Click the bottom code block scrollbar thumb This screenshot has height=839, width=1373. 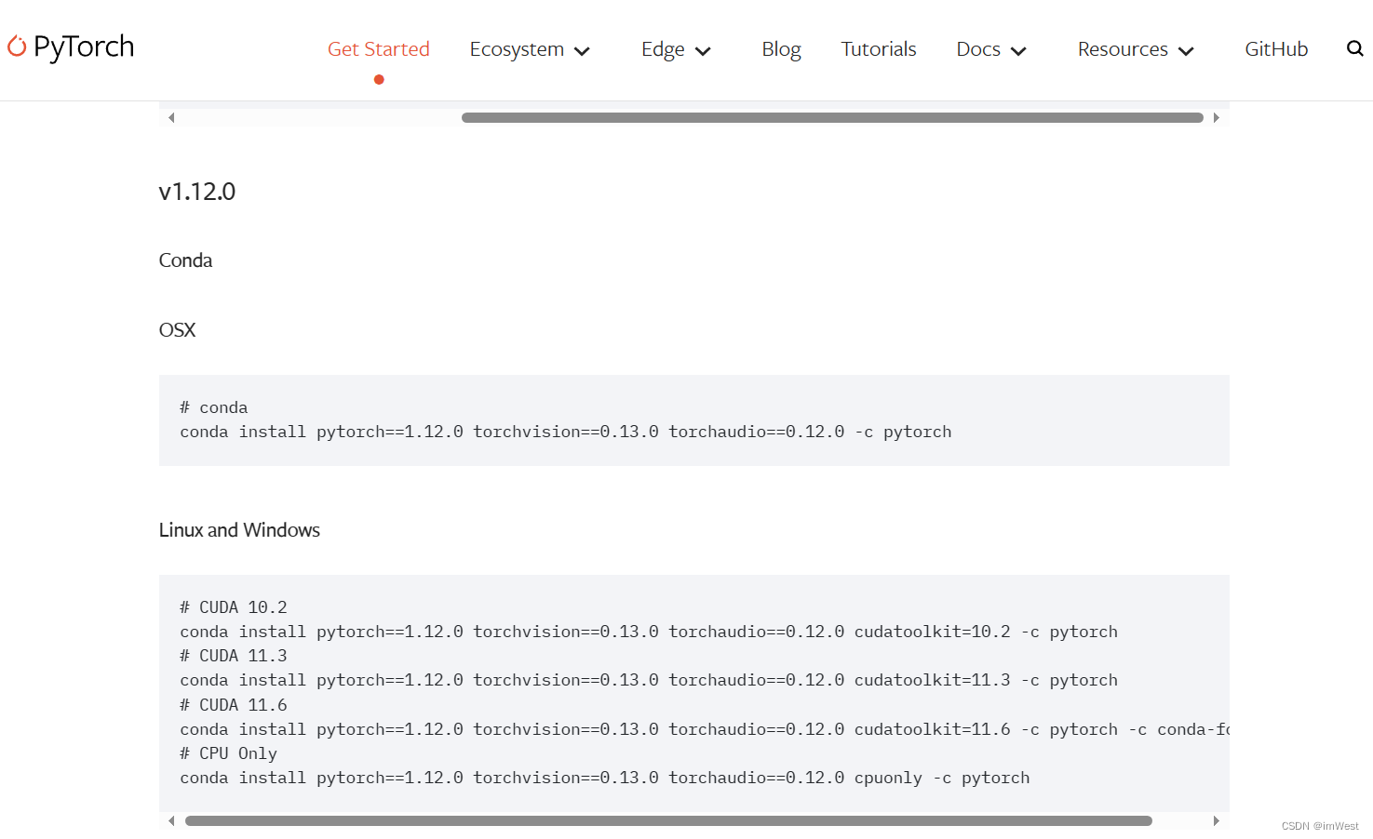pyautogui.click(x=668, y=820)
